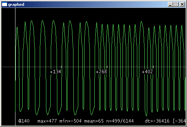Click the @140 position readout
The height and width of the screenshot is (127, 187).
click(24, 121)
